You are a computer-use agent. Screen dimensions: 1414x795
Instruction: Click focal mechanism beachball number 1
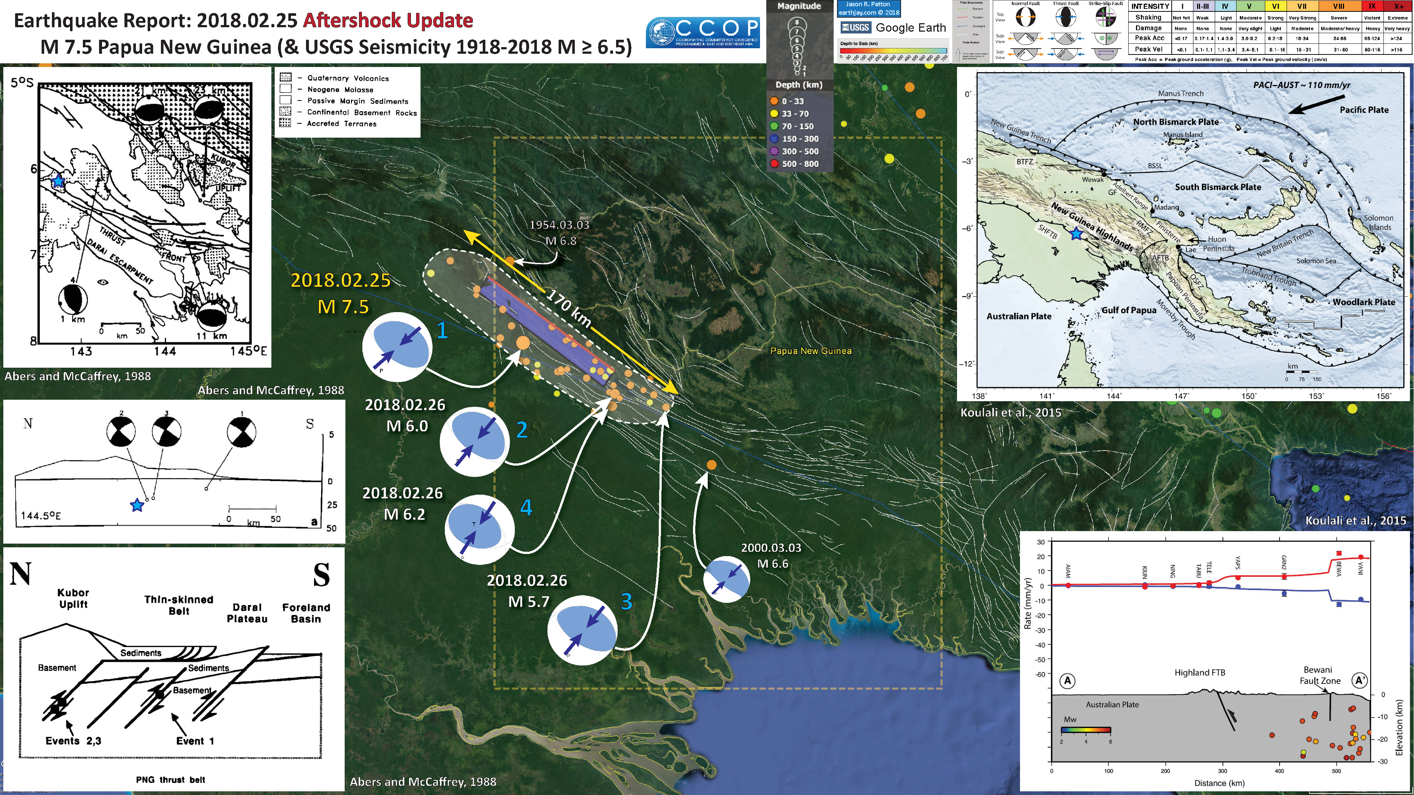pyautogui.click(x=397, y=347)
